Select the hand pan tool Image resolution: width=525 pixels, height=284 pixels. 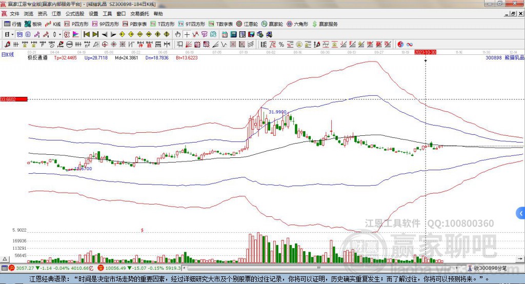(178, 34)
